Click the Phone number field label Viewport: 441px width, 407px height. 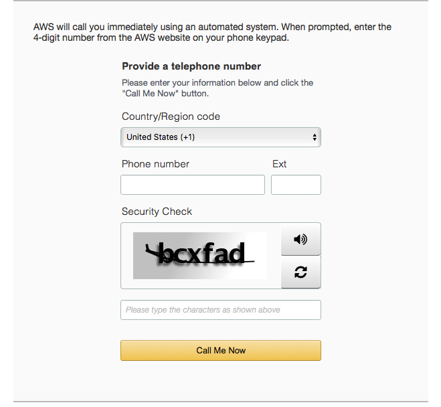(x=155, y=164)
